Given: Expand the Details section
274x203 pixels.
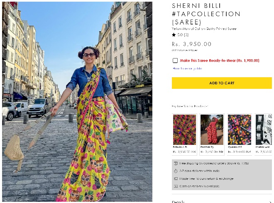Looking at the screenshot, I should (x=179, y=202).
